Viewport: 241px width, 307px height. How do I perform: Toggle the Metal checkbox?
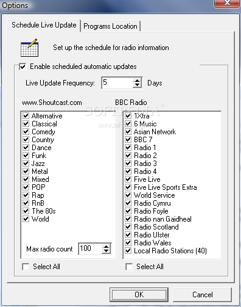pos(26,172)
